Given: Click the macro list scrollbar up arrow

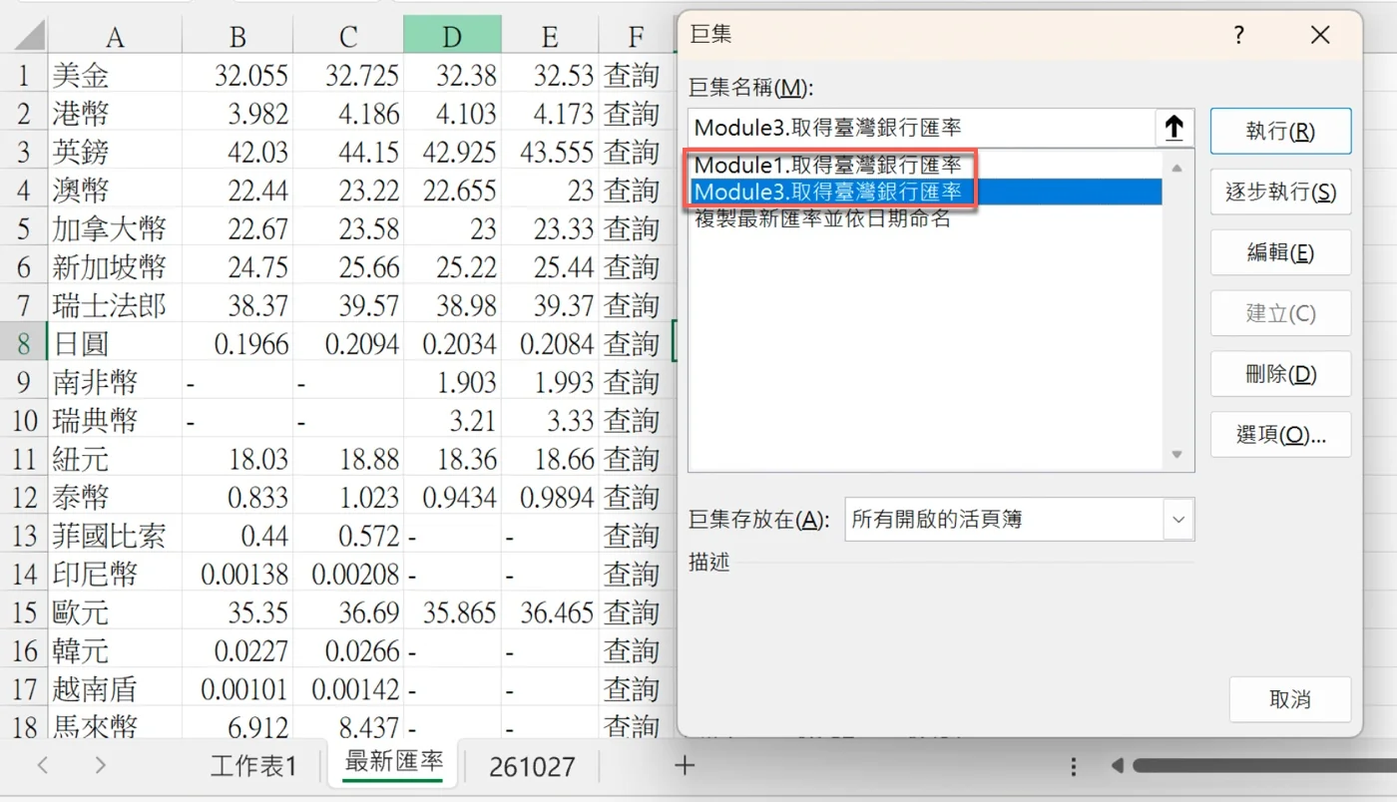Looking at the screenshot, I should (x=1176, y=167).
